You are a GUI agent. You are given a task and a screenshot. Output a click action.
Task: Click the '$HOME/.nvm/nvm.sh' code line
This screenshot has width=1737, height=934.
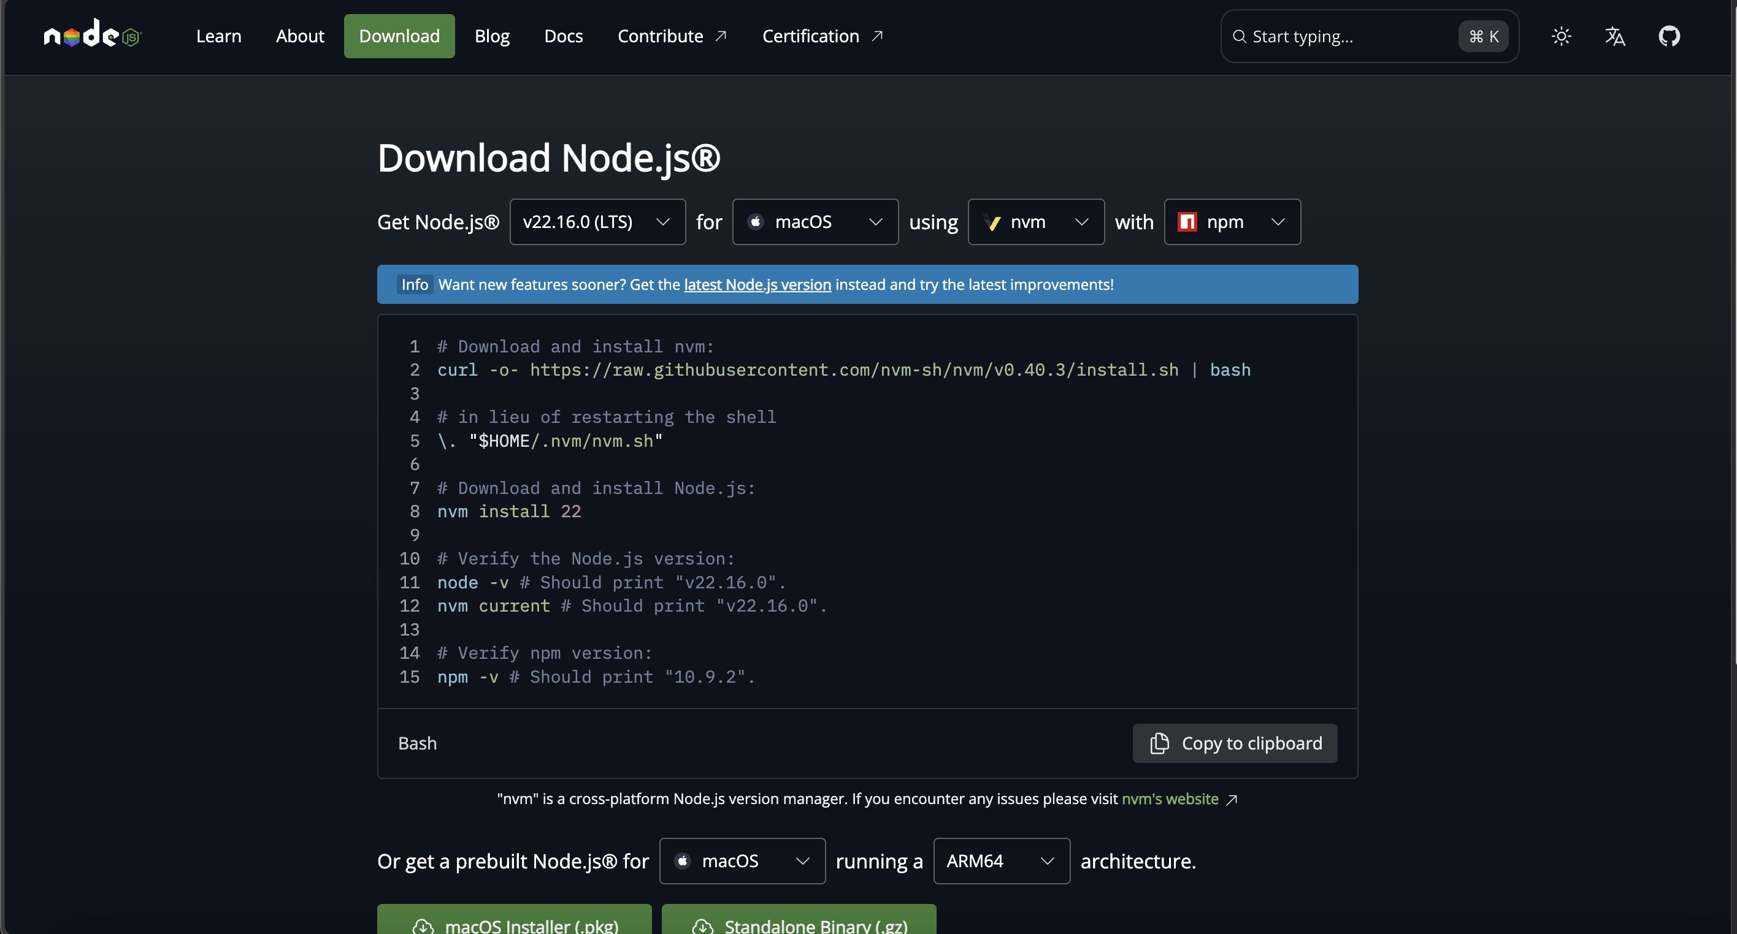(550, 441)
